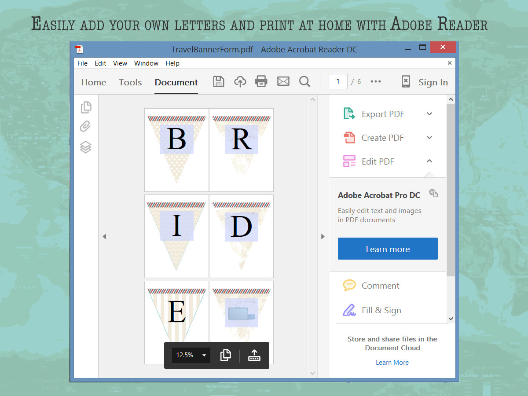Click the page display icon in floating toolbar
This screenshot has width=528, height=396.
[225, 355]
